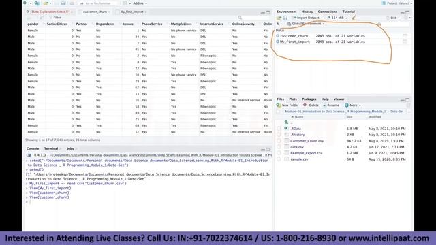Sort files by the Name column header
436x245 pixels.
[298, 117]
